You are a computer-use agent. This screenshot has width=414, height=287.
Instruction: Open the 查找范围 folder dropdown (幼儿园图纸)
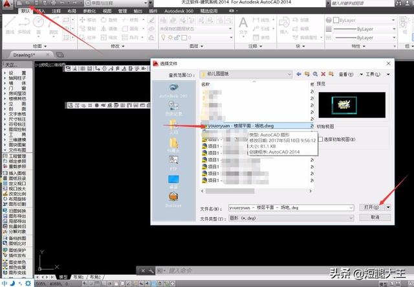(x=246, y=75)
